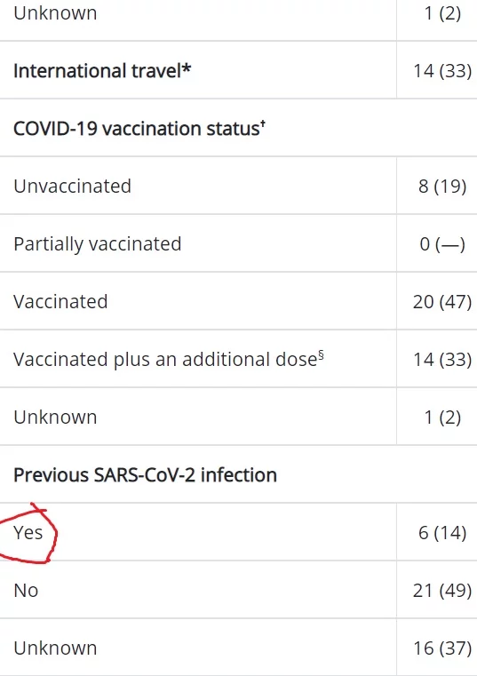This screenshot has height=676, width=477.
Task: Select the topmost Unknown row label
Action: (55, 13)
